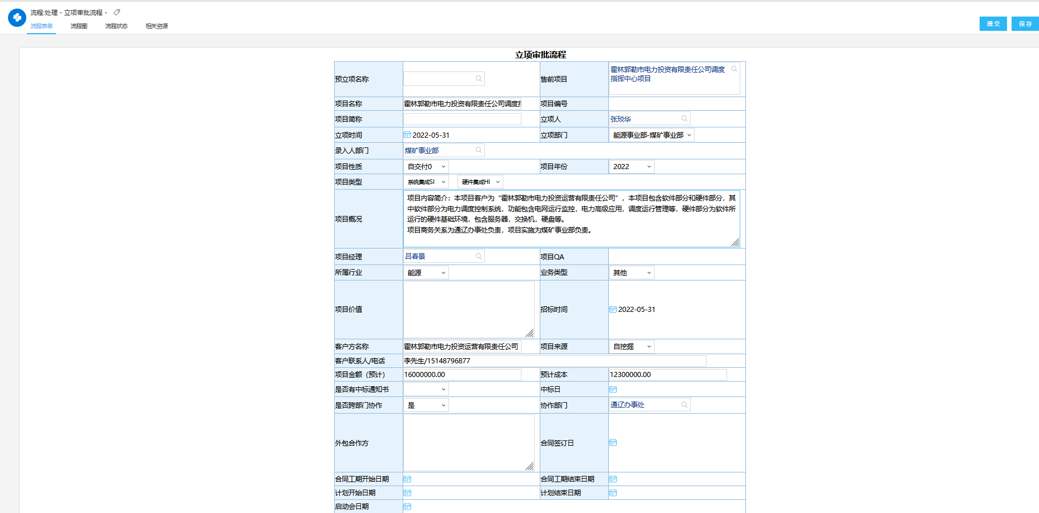Open calendar icon for 立项时间
1039x513 pixels.
(407, 135)
